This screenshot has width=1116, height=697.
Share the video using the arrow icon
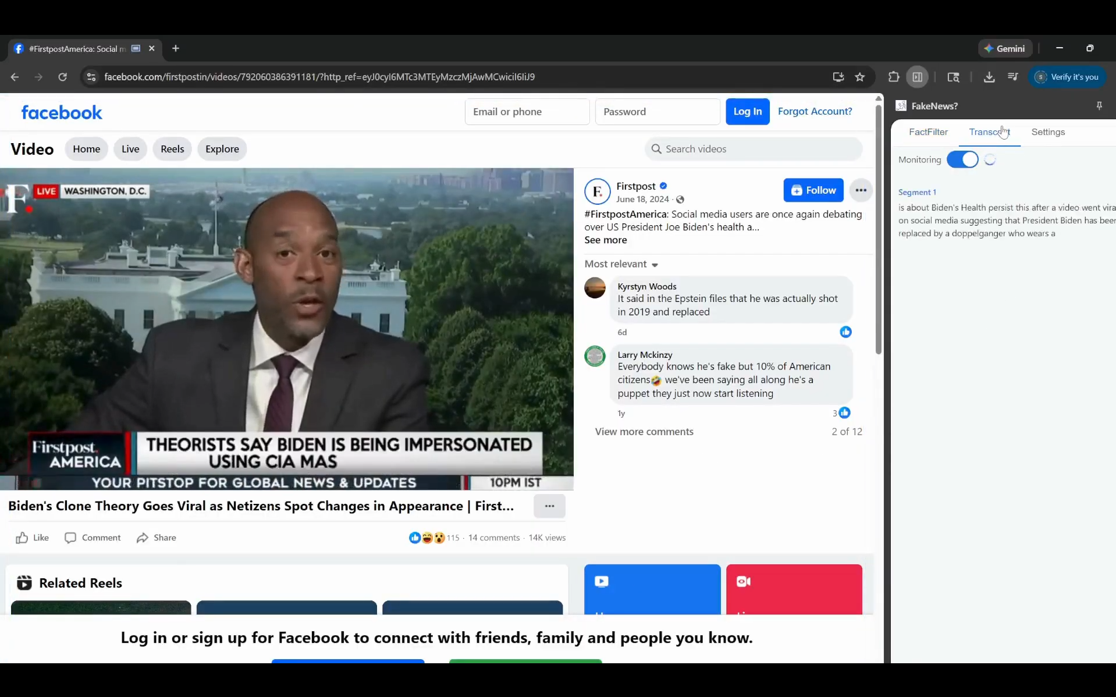point(143,538)
